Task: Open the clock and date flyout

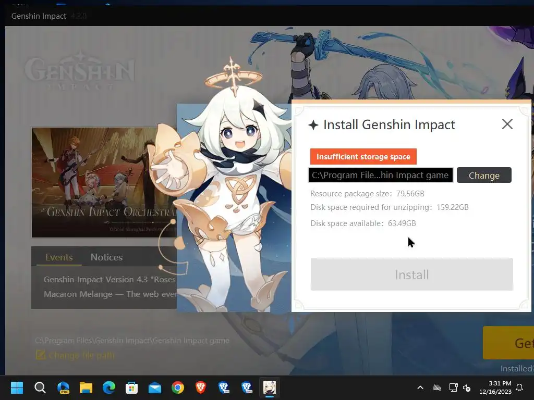Action: [x=495, y=387]
